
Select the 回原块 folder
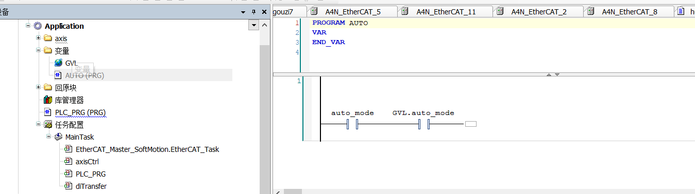[x=66, y=88]
